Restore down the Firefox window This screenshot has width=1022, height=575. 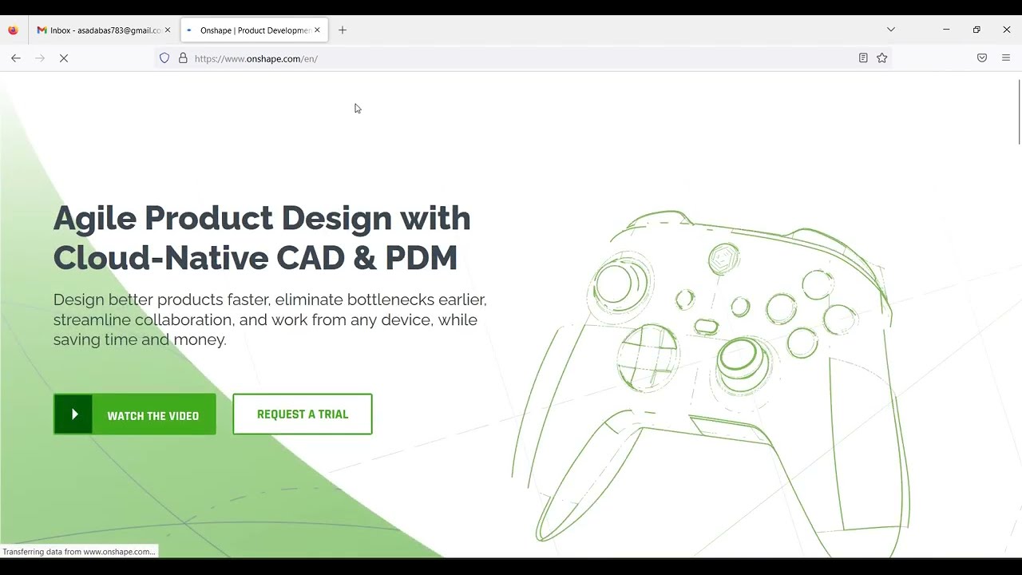click(976, 30)
